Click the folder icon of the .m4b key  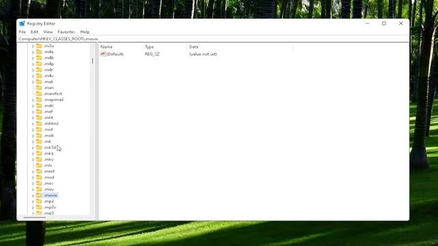(39, 57)
